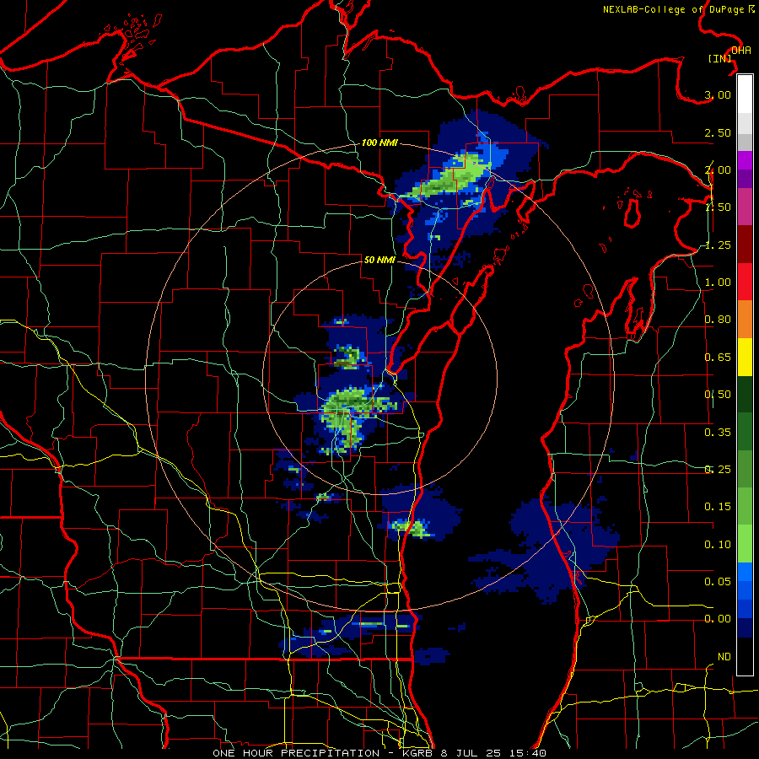
Task: Pick the magenta swatch in the color scale
Action: pyautogui.click(x=745, y=160)
